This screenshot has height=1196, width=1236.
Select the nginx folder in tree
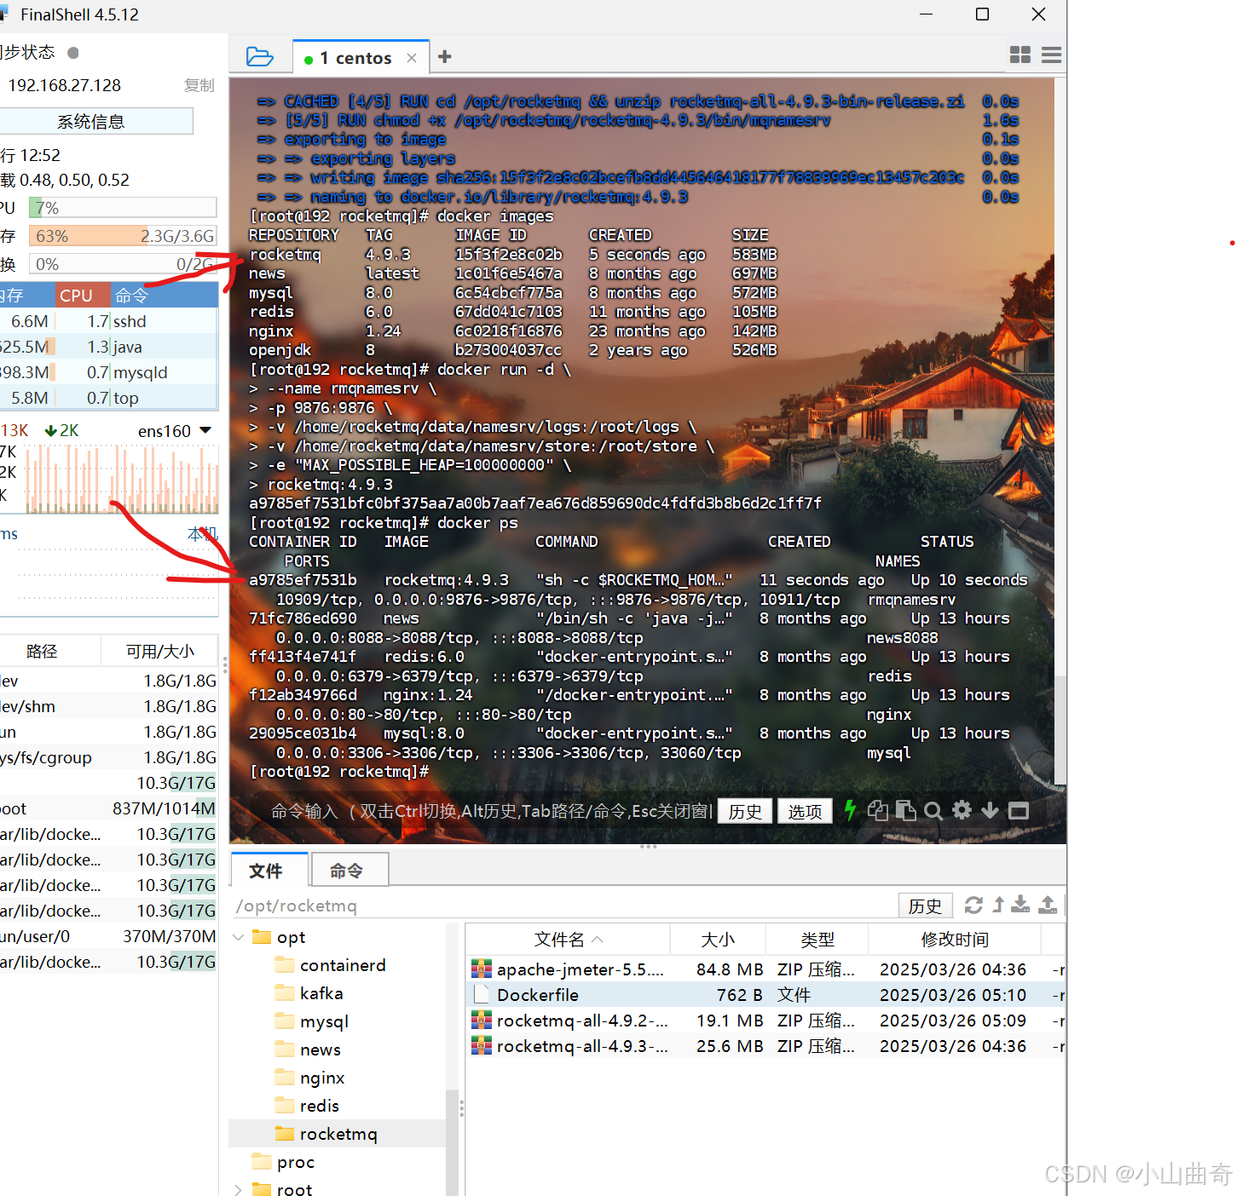310,1078
